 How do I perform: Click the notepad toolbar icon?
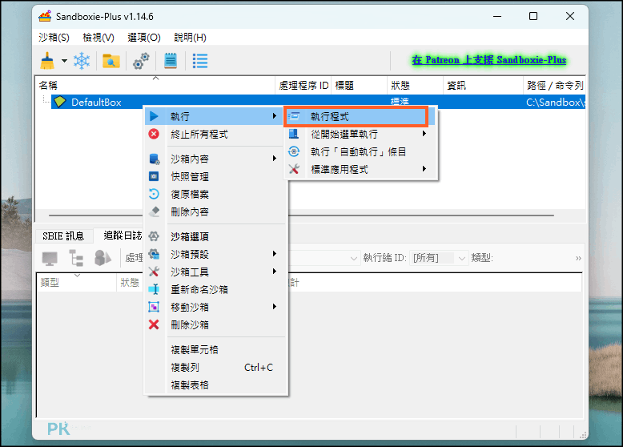(171, 61)
